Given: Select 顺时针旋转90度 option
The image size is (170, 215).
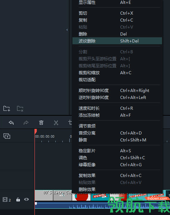Looking at the screenshot, I should pos(117,91).
